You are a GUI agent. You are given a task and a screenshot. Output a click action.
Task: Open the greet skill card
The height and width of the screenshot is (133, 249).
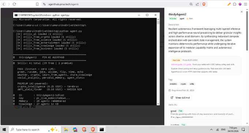tap(205, 114)
